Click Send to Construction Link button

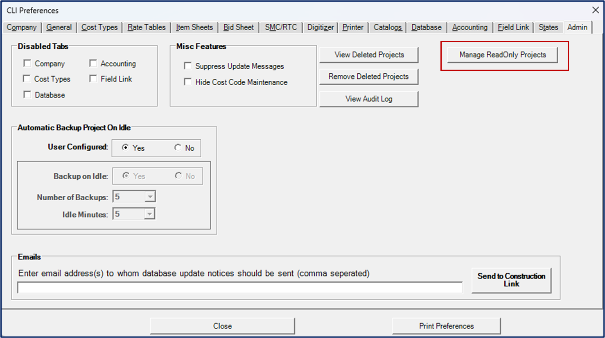[x=511, y=280]
